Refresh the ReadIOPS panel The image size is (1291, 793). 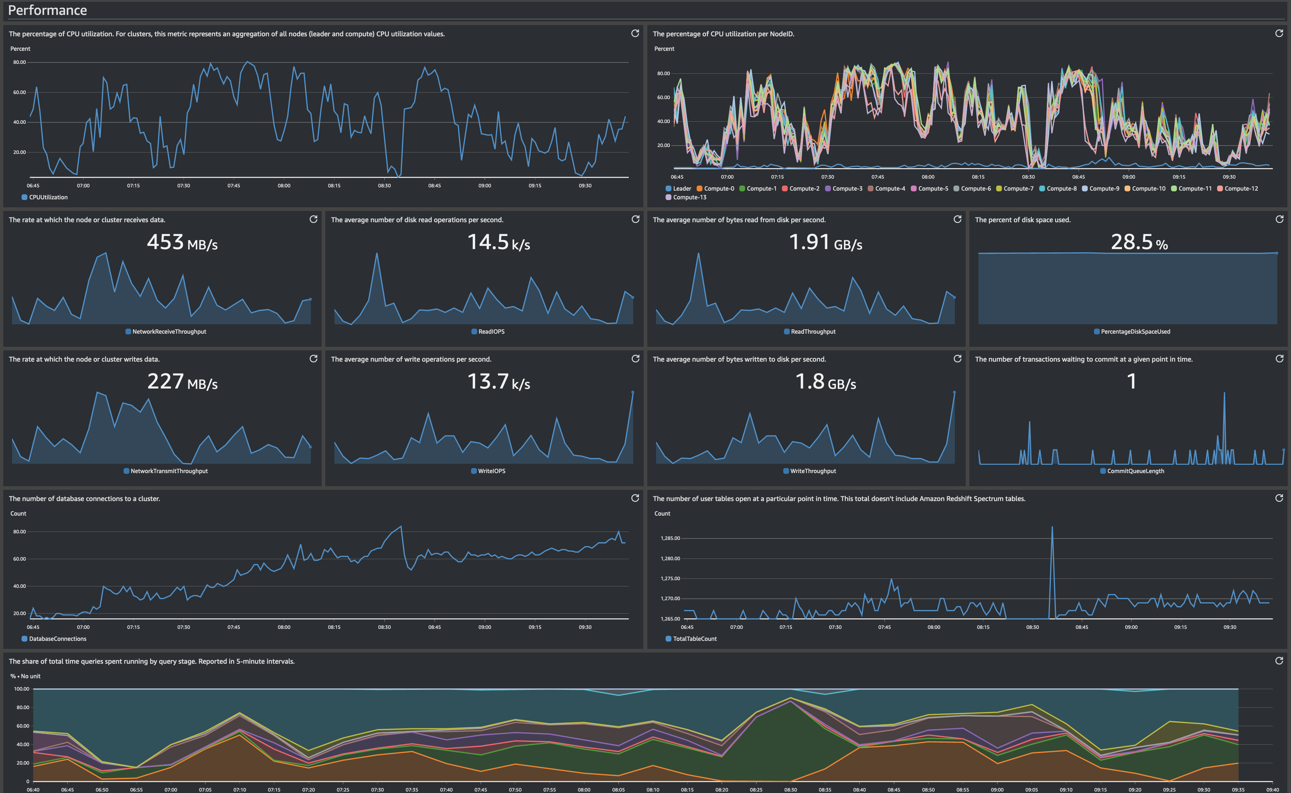tap(635, 219)
